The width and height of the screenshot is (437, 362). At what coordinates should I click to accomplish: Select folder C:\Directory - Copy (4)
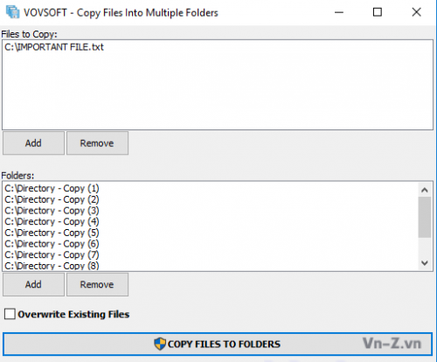(x=52, y=222)
